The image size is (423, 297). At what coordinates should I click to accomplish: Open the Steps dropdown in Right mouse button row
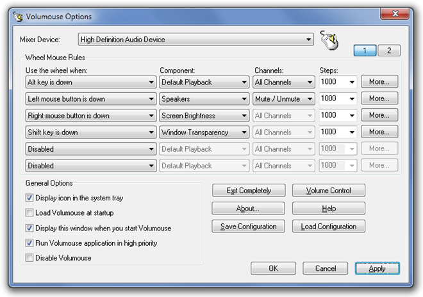click(x=338, y=115)
